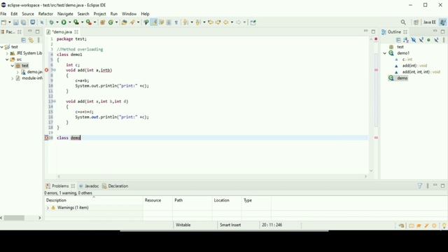Toggle Hide Static Members in Outline
This screenshot has width=448, height=252.
coord(421,40)
